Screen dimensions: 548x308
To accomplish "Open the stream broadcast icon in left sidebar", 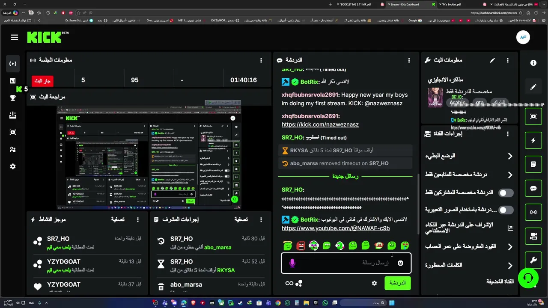I will pyautogui.click(x=13, y=64).
